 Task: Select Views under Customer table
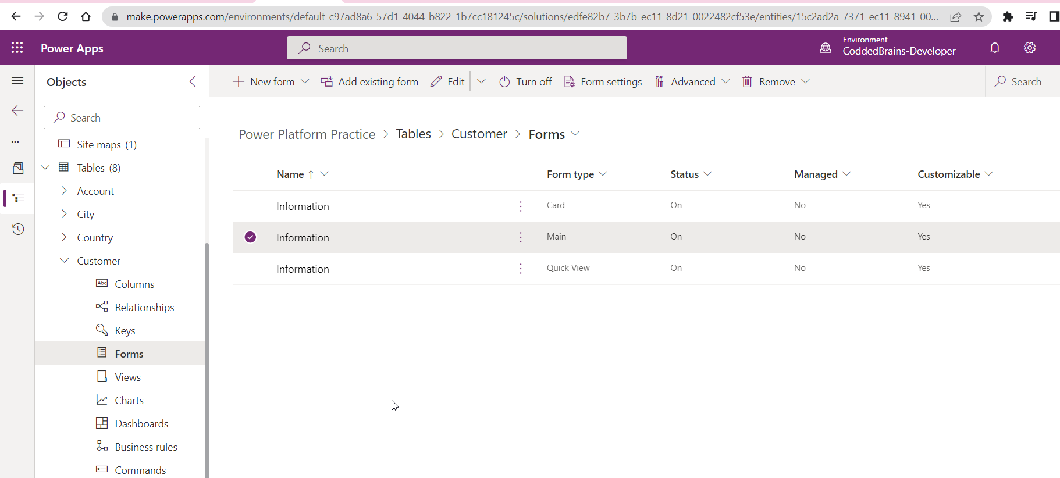pyautogui.click(x=127, y=377)
